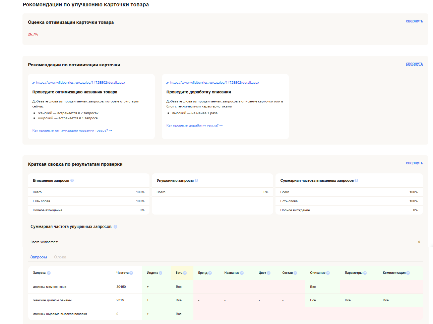The image size is (433, 324).
Task: Click link icon in title optimization card
Action: pos(34,83)
